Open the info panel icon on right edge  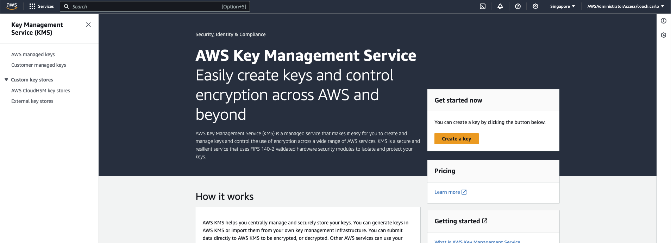point(664,21)
